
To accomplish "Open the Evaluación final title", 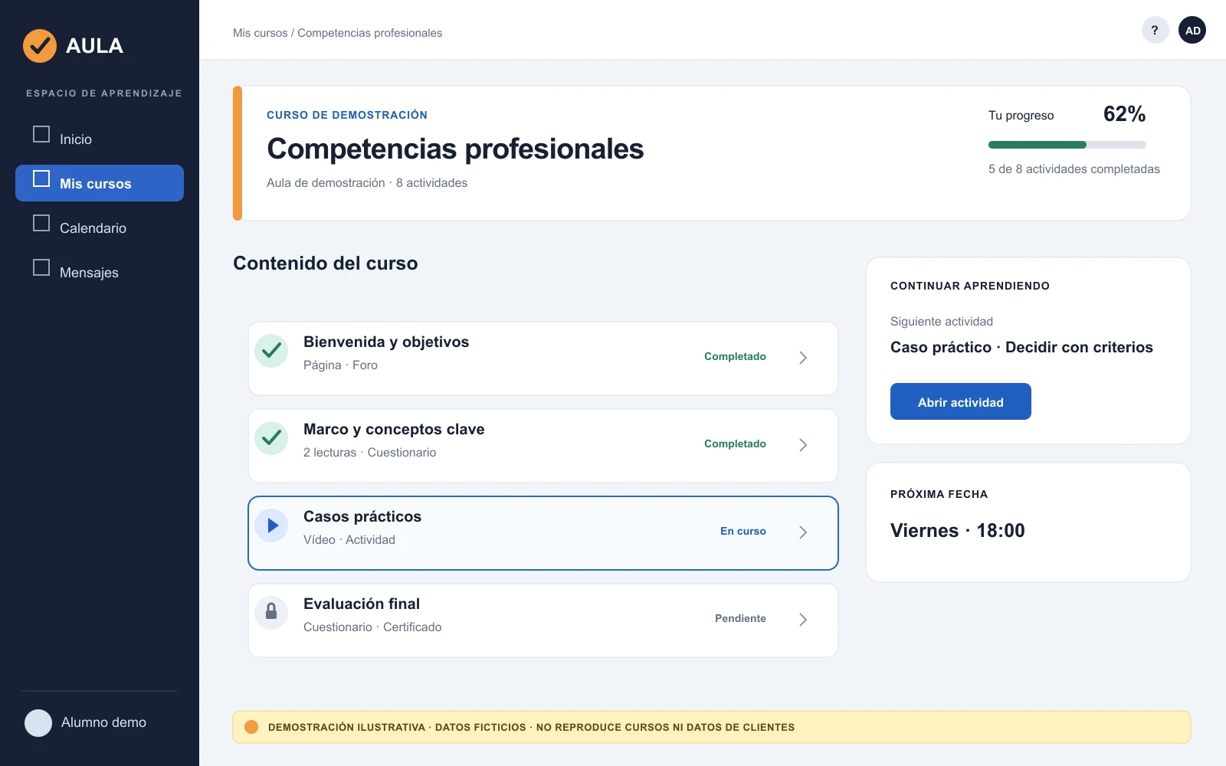I will (x=362, y=604).
